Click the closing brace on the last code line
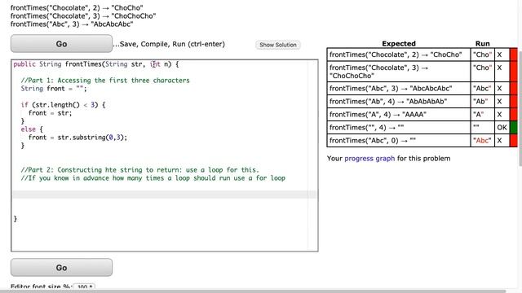This screenshot has height=293, width=522. (15, 219)
